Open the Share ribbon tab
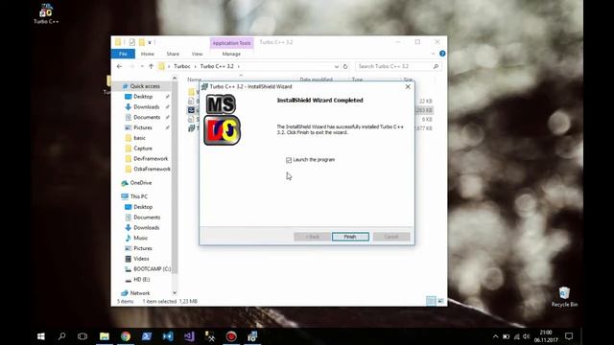 (x=173, y=54)
